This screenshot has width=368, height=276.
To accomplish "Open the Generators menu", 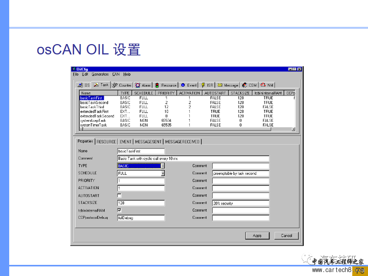I will (100, 74).
